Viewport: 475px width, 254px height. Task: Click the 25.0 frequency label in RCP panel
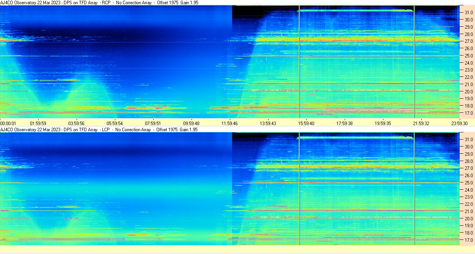[x=469, y=56]
